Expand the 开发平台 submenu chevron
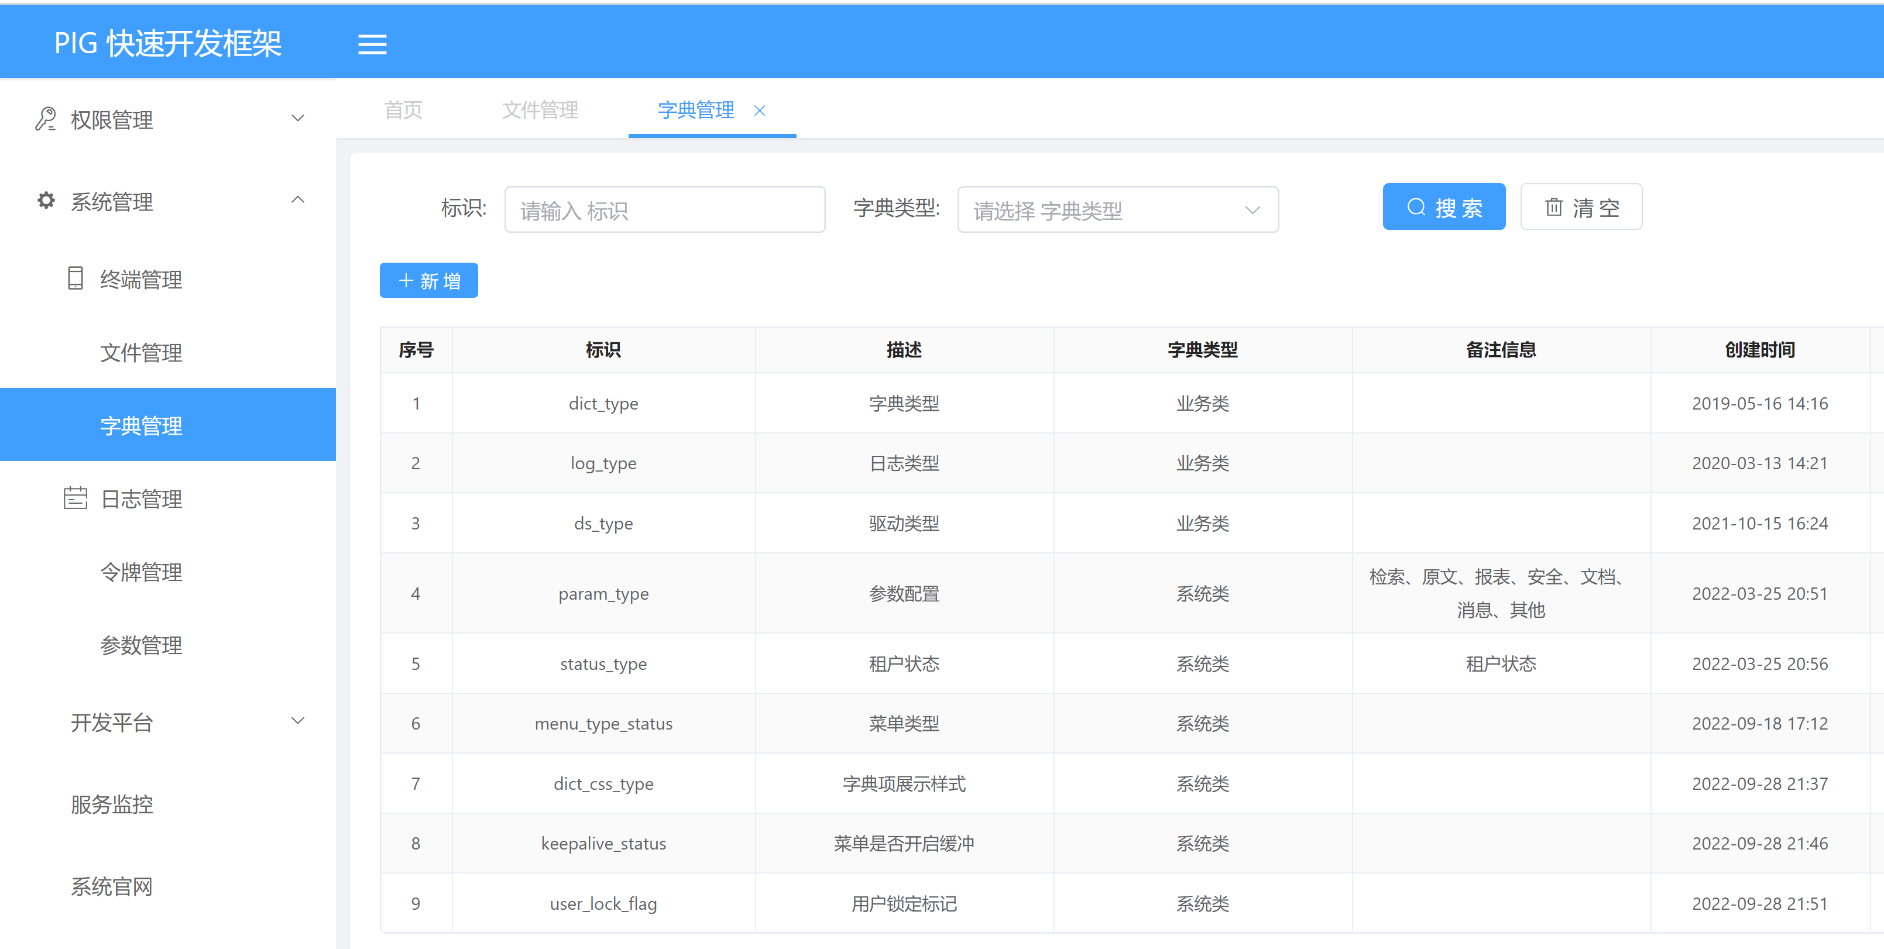The height and width of the screenshot is (949, 1884). [x=298, y=721]
